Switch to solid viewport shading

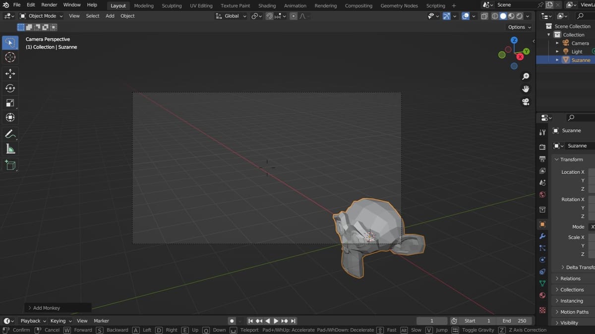[x=503, y=16]
